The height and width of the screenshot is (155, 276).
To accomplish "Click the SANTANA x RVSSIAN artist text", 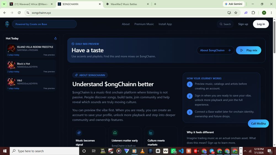I will 27,50.
